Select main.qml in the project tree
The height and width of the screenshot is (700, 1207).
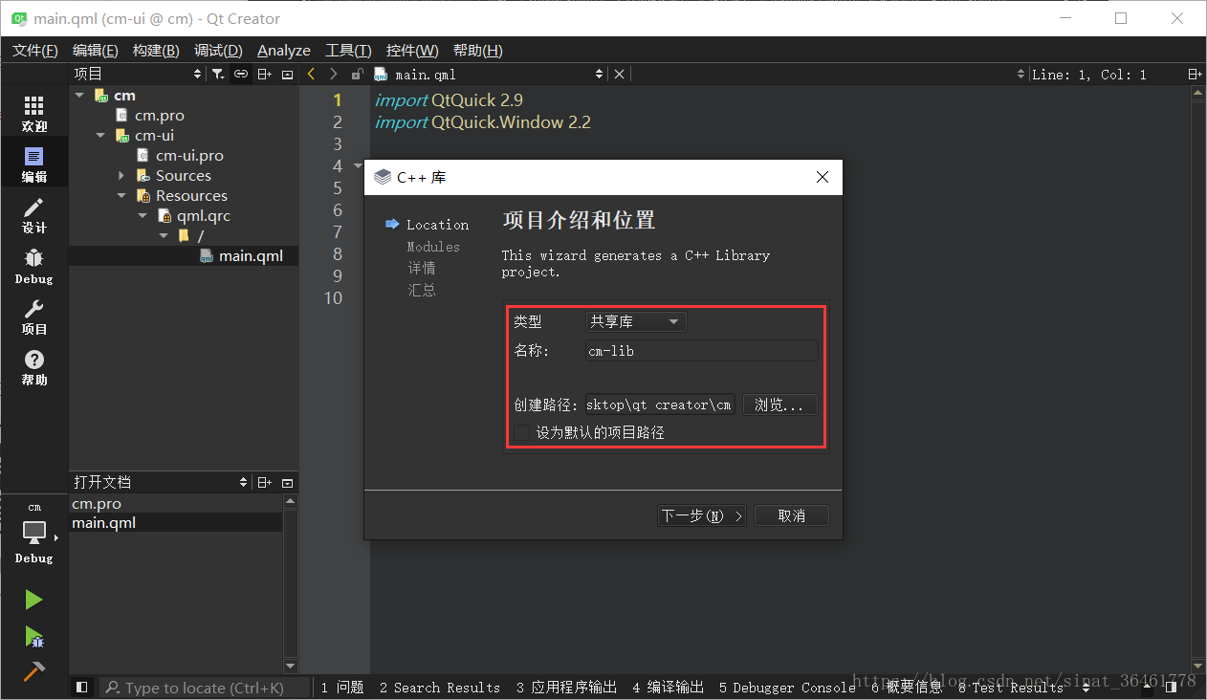(251, 256)
